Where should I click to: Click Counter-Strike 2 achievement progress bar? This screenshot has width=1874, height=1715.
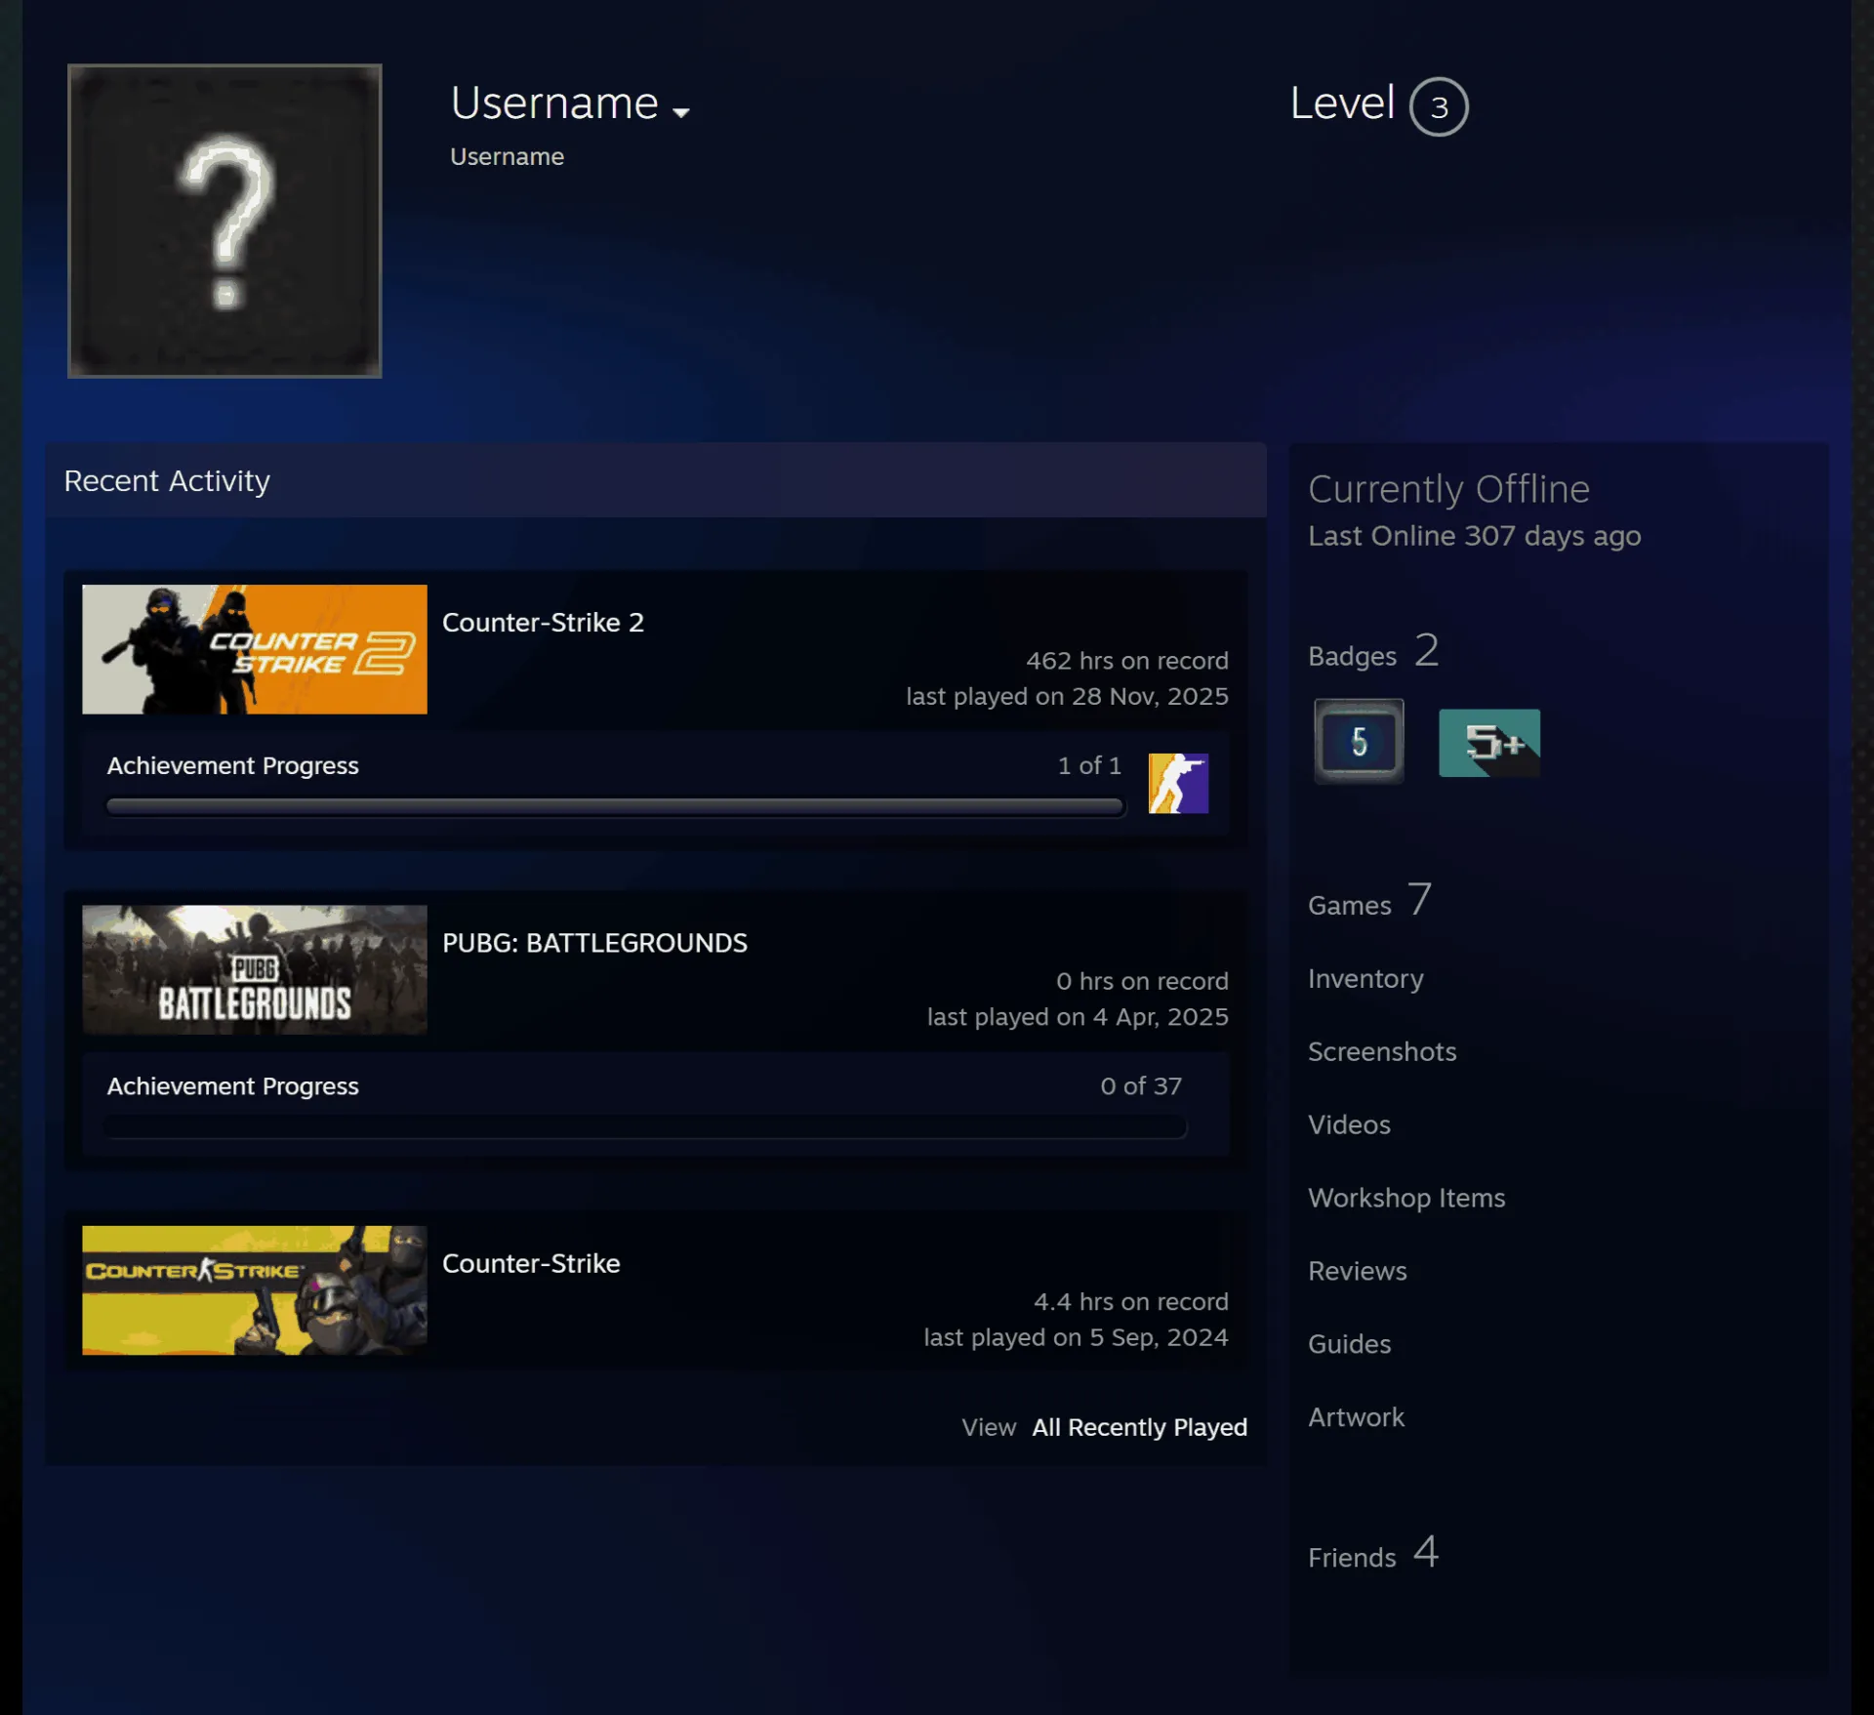point(616,807)
